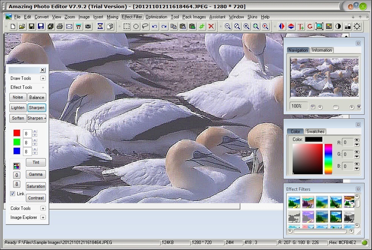Click the zoom in magnifier icon
Image resolution: width=372 pixels, height=250 pixels.
246,26
